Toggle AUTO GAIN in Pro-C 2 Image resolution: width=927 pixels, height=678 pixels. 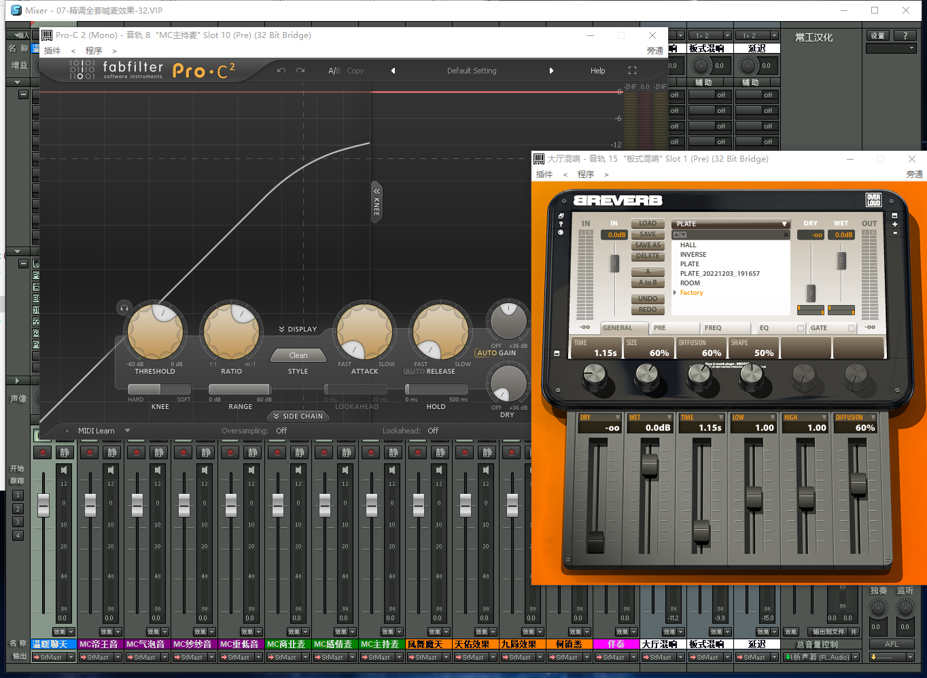click(x=496, y=353)
